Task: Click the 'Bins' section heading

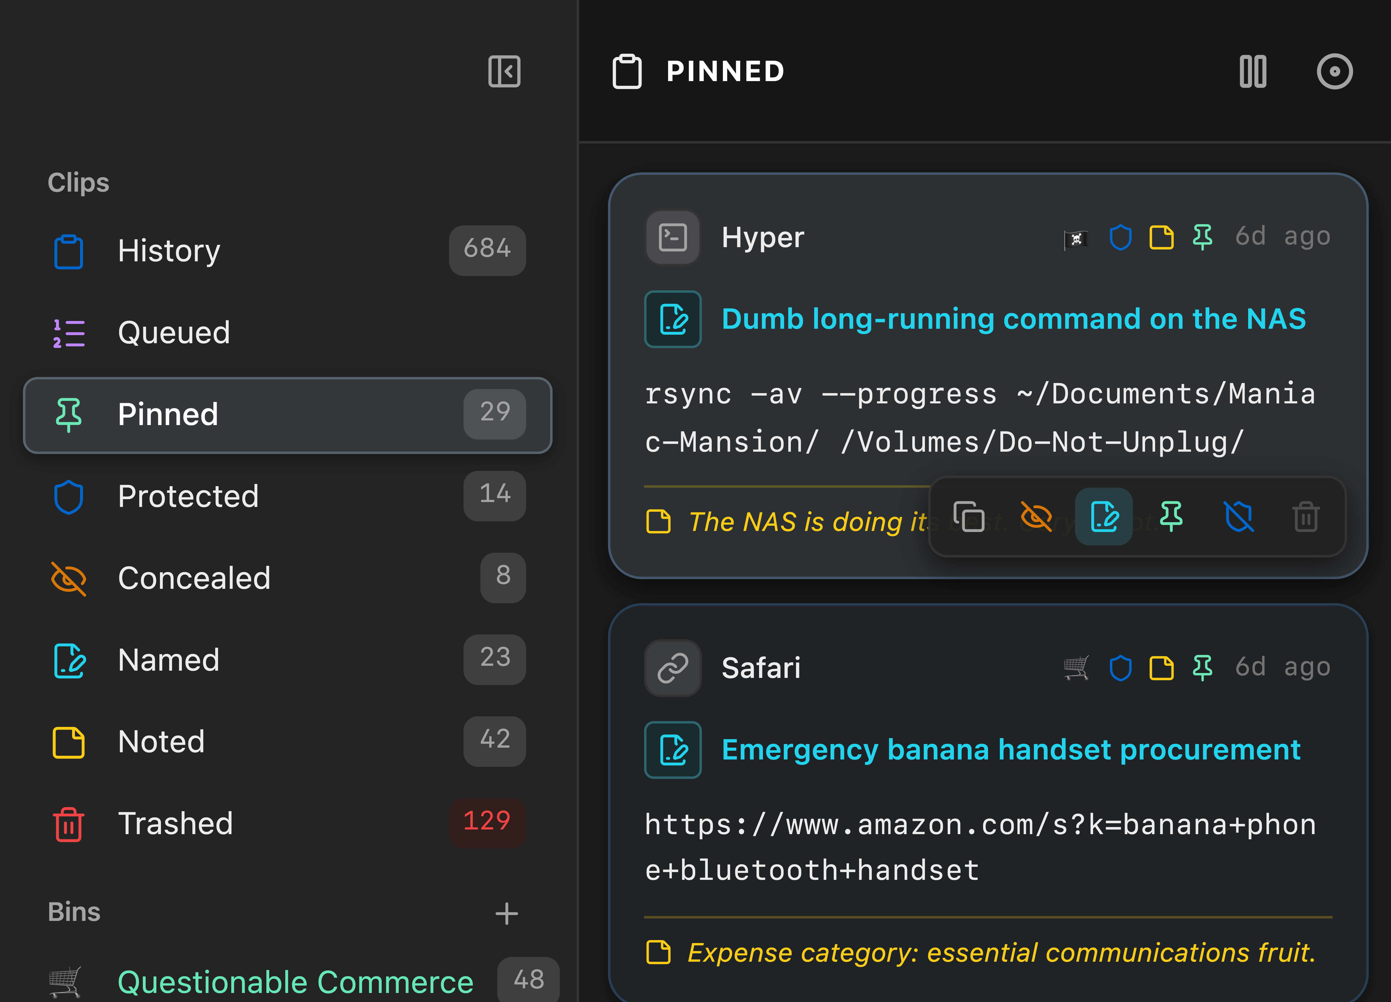Action: (74, 912)
